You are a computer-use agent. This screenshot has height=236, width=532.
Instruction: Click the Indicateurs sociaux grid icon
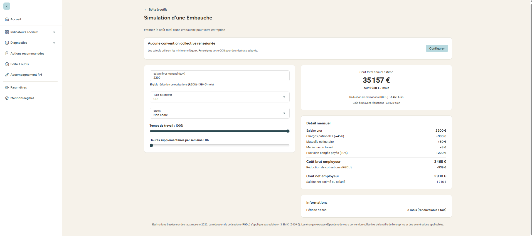7,32
